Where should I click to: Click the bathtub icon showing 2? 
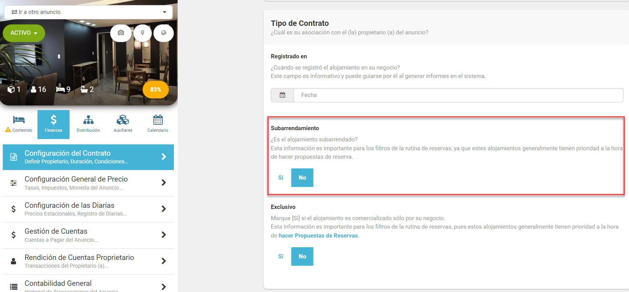click(84, 89)
